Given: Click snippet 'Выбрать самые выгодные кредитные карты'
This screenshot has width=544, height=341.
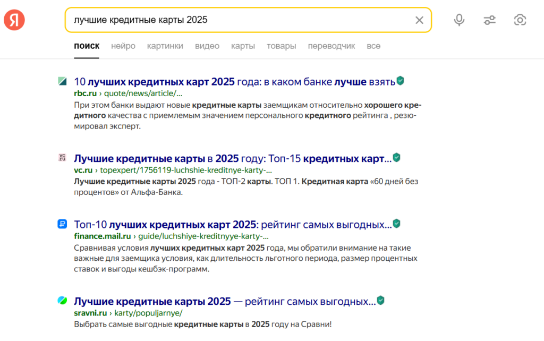Looking at the screenshot, I should 158,325.
